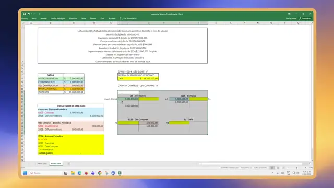Select the 13.000.000,00 INGRESOS value cell
Screen dimensions: 334x188
tap(74, 92)
